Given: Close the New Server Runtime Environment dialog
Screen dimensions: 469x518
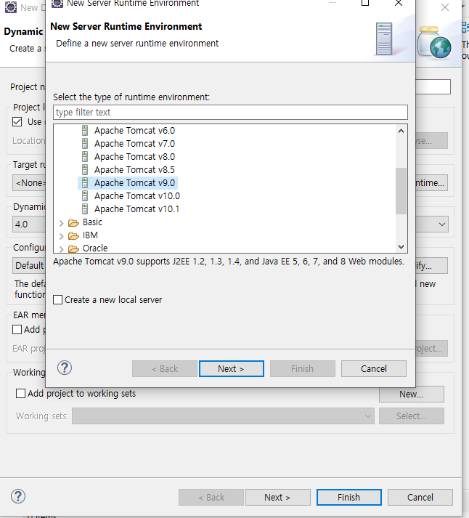Looking at the screenshot, I should 399,3.
